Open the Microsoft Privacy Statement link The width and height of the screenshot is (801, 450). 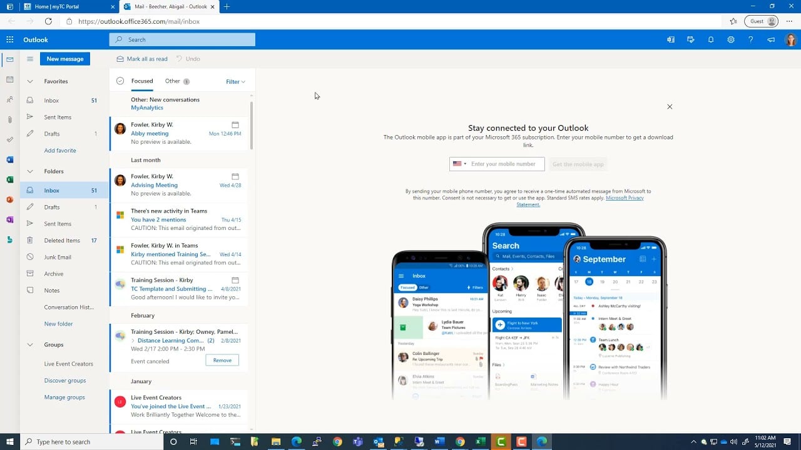pos(579,201)
